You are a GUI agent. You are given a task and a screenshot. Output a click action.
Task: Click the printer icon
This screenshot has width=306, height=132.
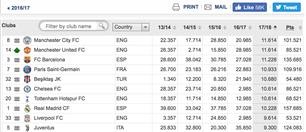(x=176, y=7)
